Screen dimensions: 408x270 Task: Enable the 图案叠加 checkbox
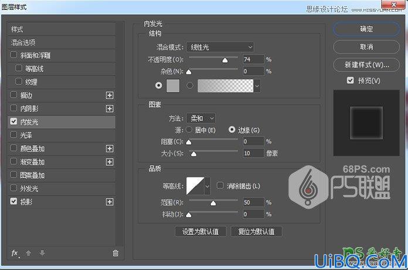(13, 175)
